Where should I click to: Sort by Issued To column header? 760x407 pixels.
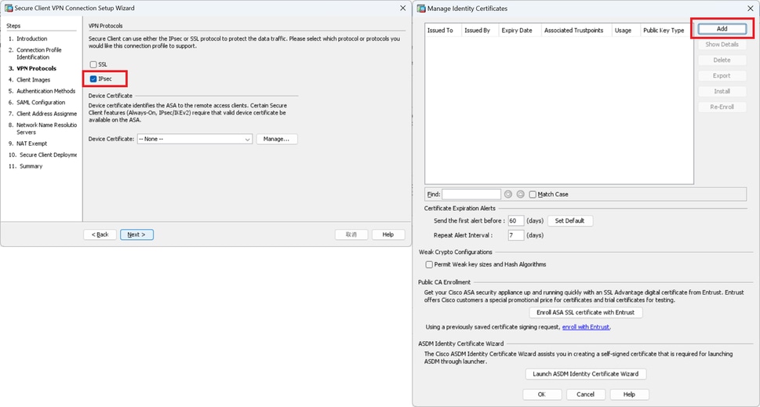(443, 30)
